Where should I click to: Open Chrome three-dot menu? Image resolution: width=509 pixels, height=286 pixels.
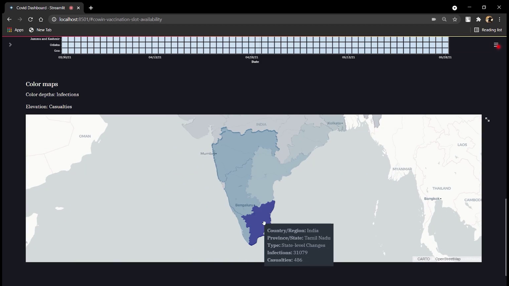tap(499, 19)
